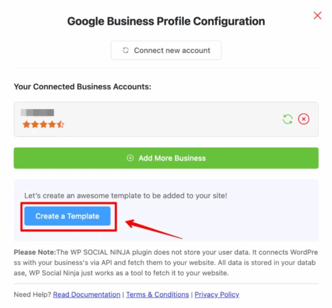The image size is (332, 308).
Task: Select the blurred business account name
Action: coord(37,113)
